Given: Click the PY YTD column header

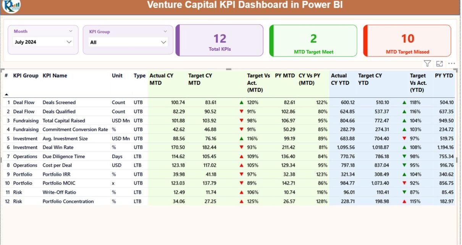Looking at the screenshot, I should coord(444,76).
